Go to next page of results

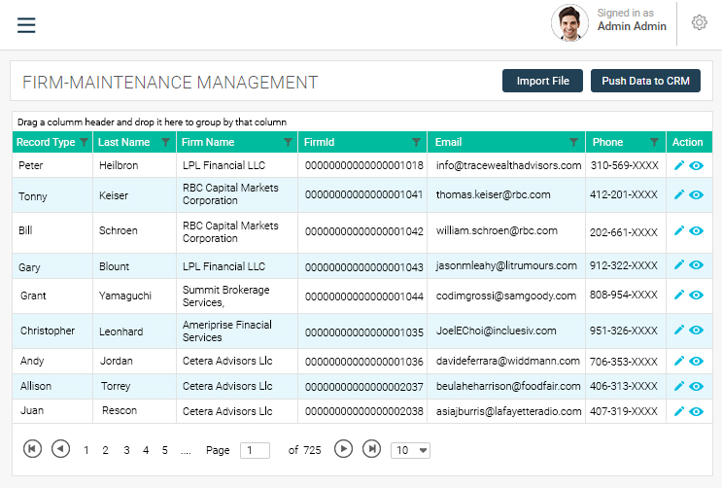coord(343,448)
